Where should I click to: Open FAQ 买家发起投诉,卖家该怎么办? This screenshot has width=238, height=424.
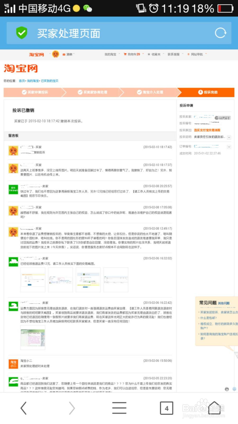point(219,312)
